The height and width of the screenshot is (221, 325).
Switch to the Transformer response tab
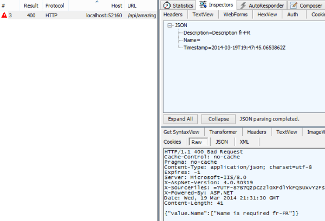click(x=223, y=132)
